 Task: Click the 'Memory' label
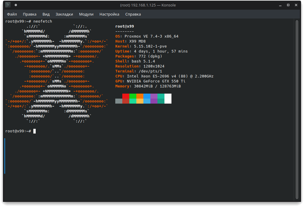click(x=122, y=86)
